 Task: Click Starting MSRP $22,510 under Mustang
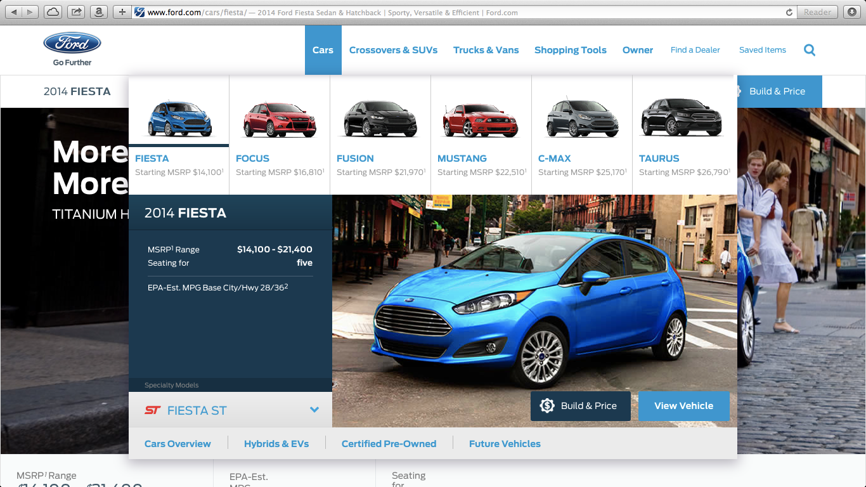click(481, 172)
